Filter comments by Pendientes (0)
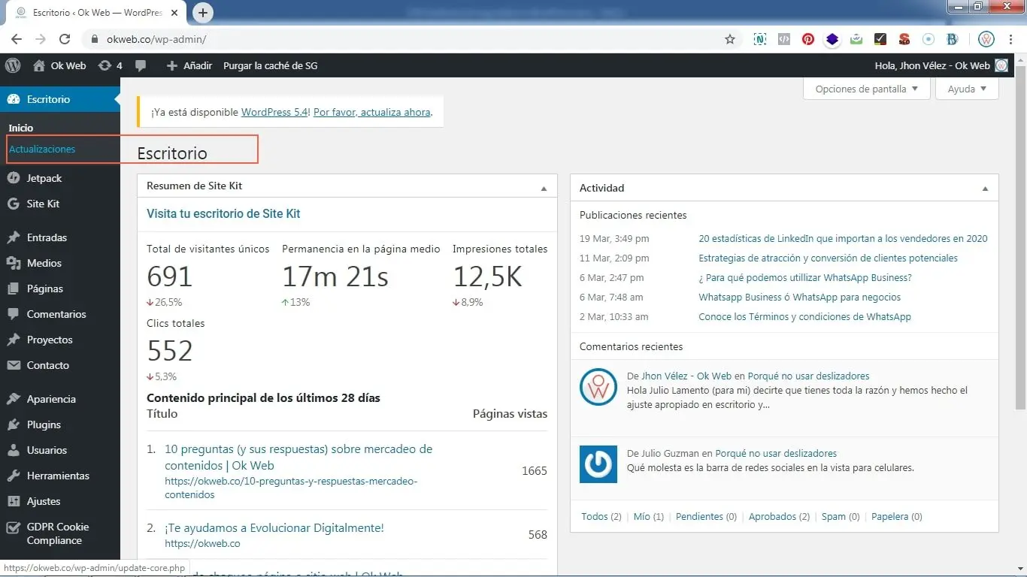 click(x=705, y=516)
